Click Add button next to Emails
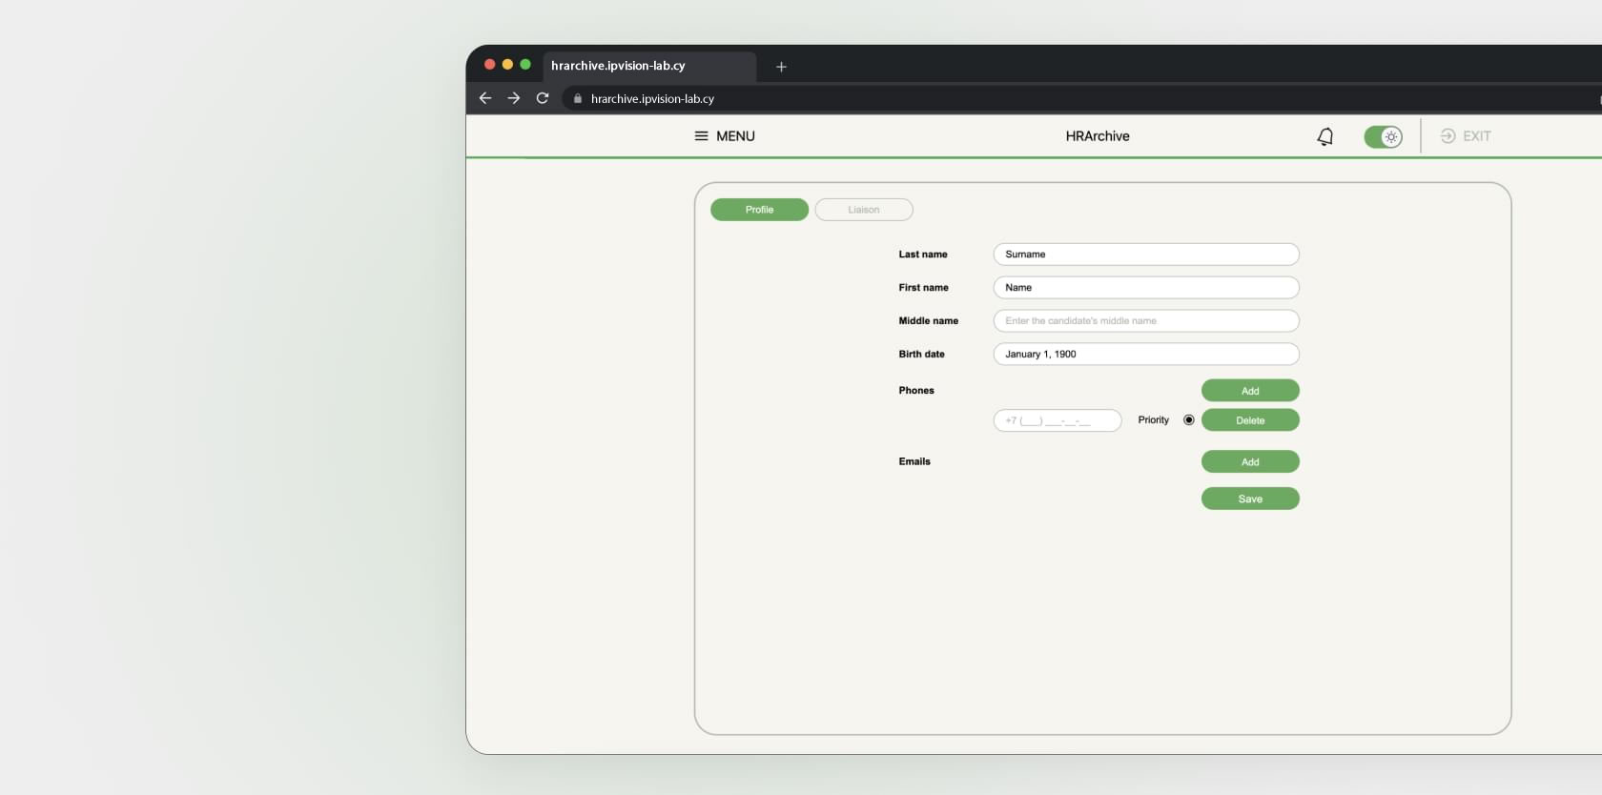 (1250, 462)
